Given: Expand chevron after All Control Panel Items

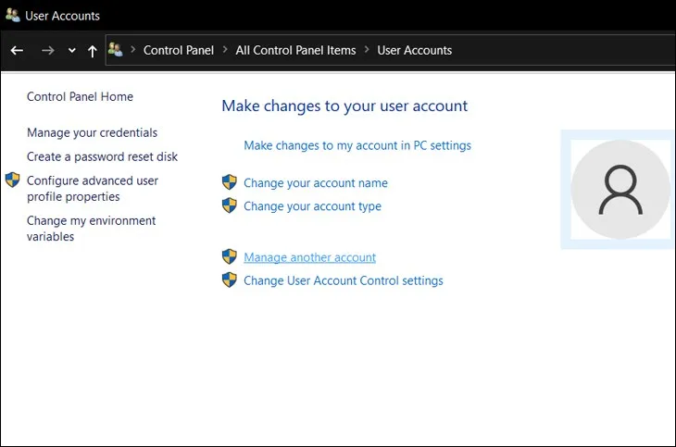Looking at the screenshot, I should pos(367,50).
